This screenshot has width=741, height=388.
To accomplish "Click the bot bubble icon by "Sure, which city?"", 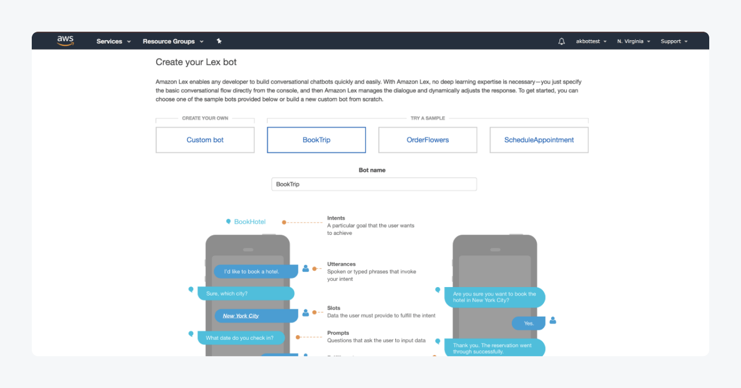I will pos(191,290).
